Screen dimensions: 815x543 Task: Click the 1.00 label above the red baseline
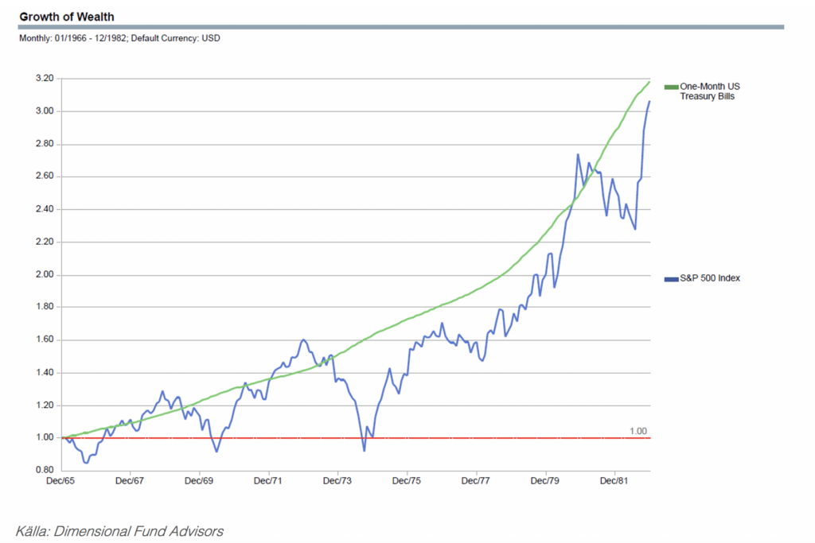coord(638,431)
